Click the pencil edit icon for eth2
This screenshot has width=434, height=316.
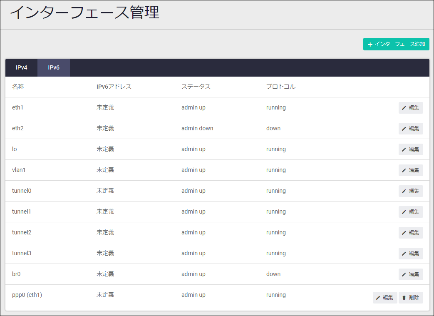coord(404,129)
